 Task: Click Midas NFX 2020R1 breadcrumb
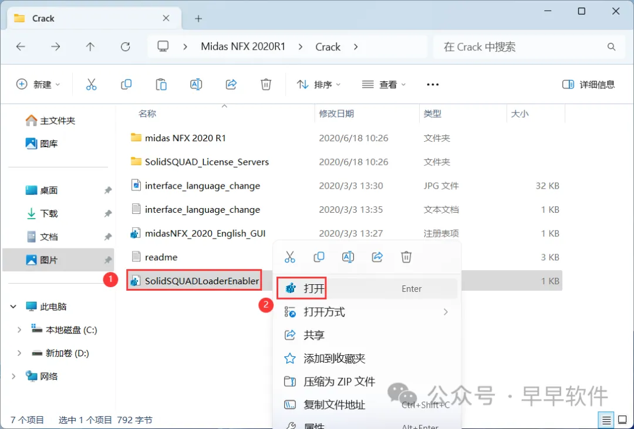(243, 47)
